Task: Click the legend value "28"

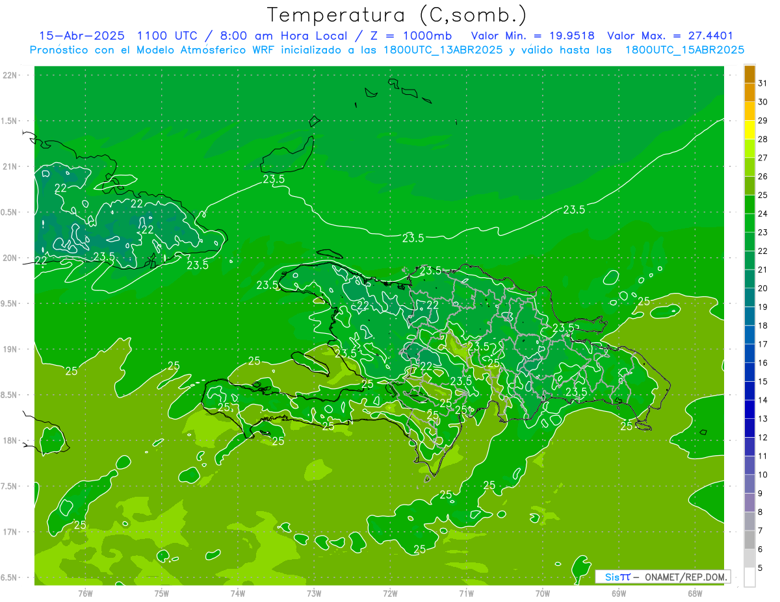Action: tap(762, 139)
